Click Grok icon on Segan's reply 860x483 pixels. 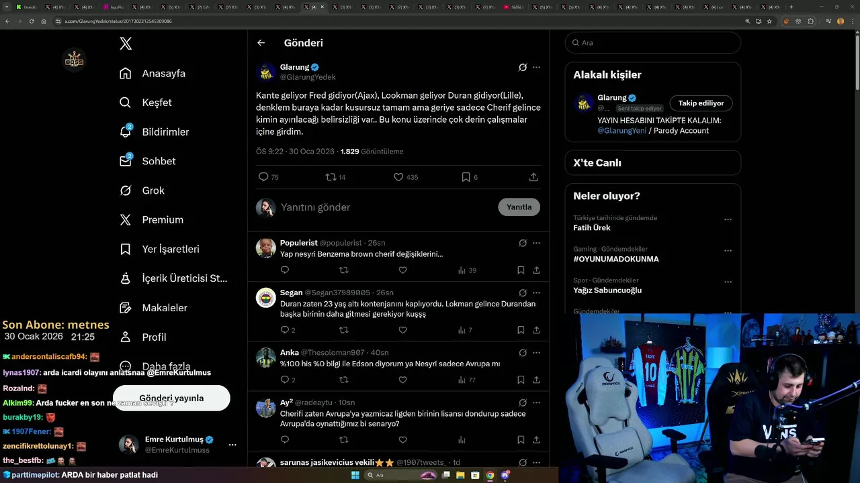[523, 293]
